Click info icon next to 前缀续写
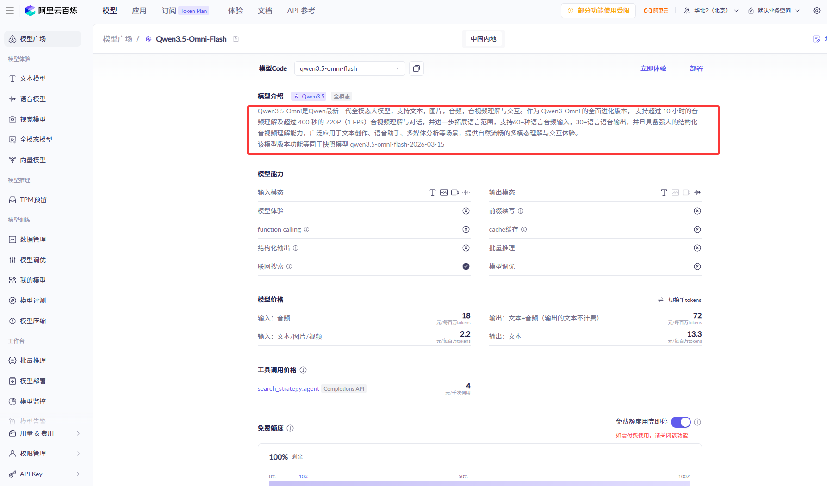 521,211
